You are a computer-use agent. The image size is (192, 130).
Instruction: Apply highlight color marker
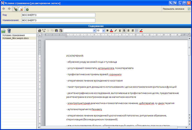point(141,30)
